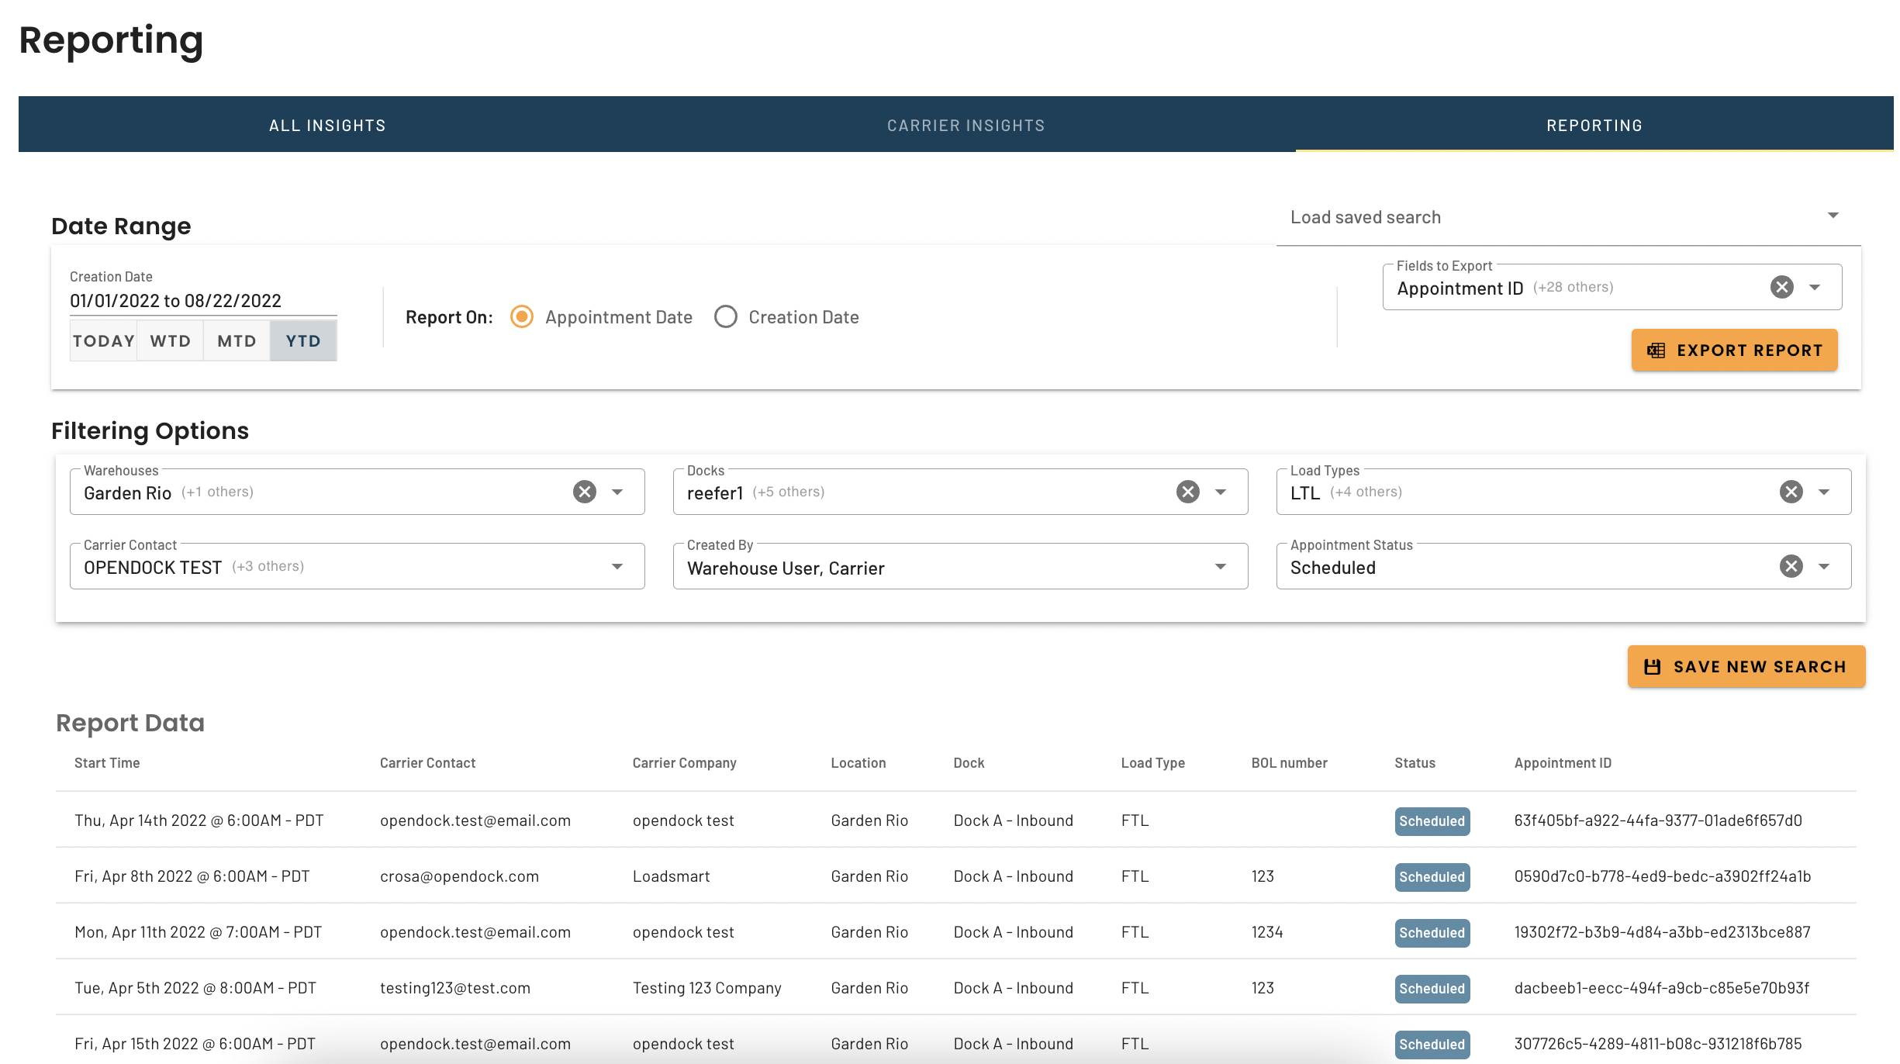Select crosa@opendock.com carrier contact
Viewport: 1900px width, 1064px height.
pyautogui.click(x=459, y=876)
